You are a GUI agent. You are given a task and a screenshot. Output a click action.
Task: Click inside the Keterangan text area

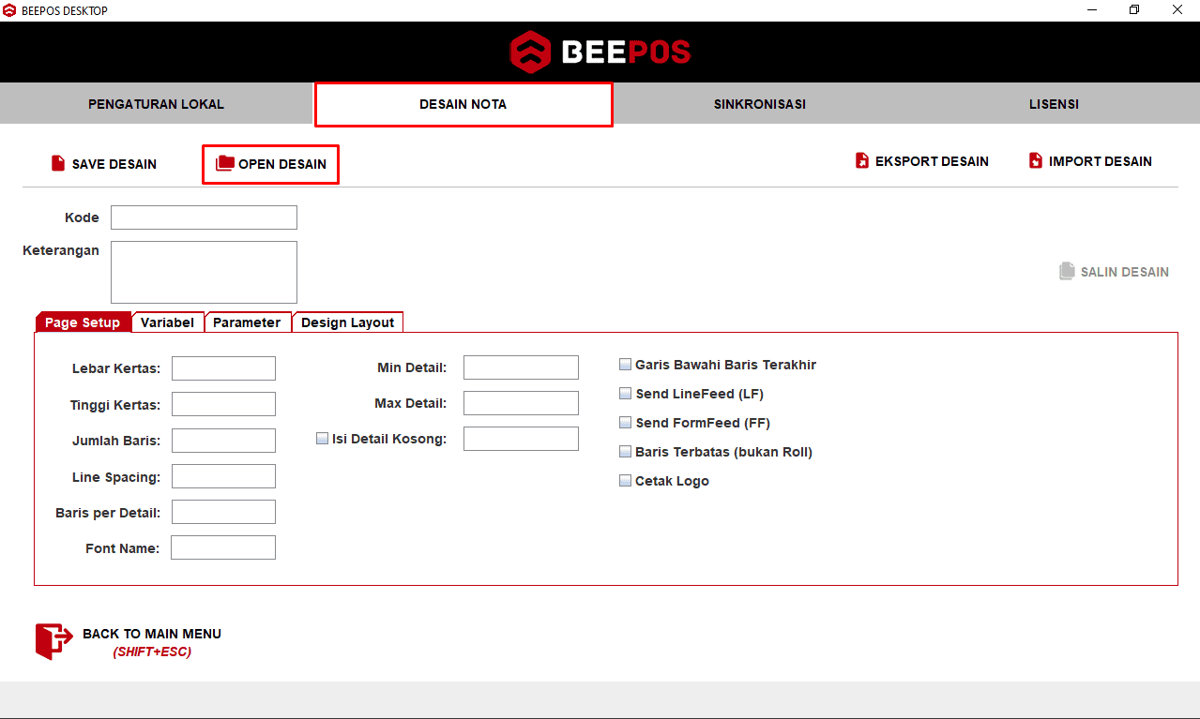click(204, 272)
